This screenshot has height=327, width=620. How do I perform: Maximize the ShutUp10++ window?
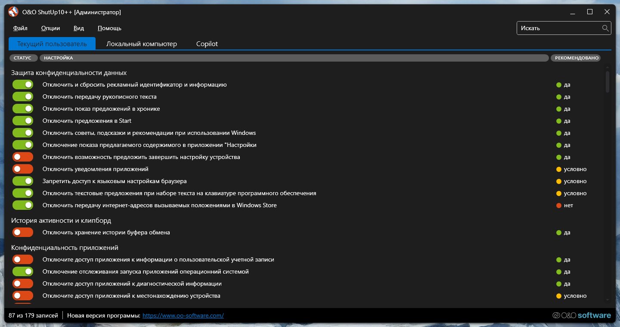[590, 12]
